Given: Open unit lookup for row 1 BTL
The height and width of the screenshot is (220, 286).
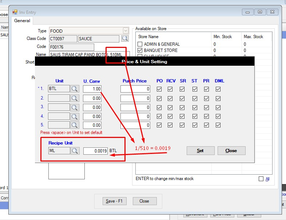Looking at the screenshot, I should [75, 89].
